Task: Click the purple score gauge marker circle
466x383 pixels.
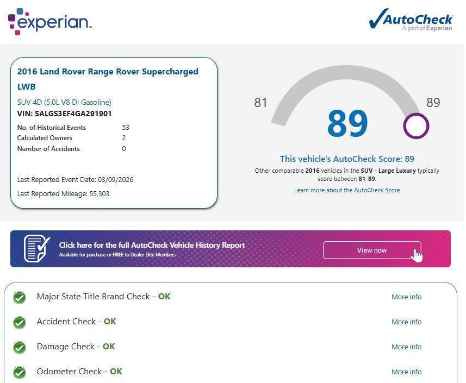Action: [x=416, y=125]
